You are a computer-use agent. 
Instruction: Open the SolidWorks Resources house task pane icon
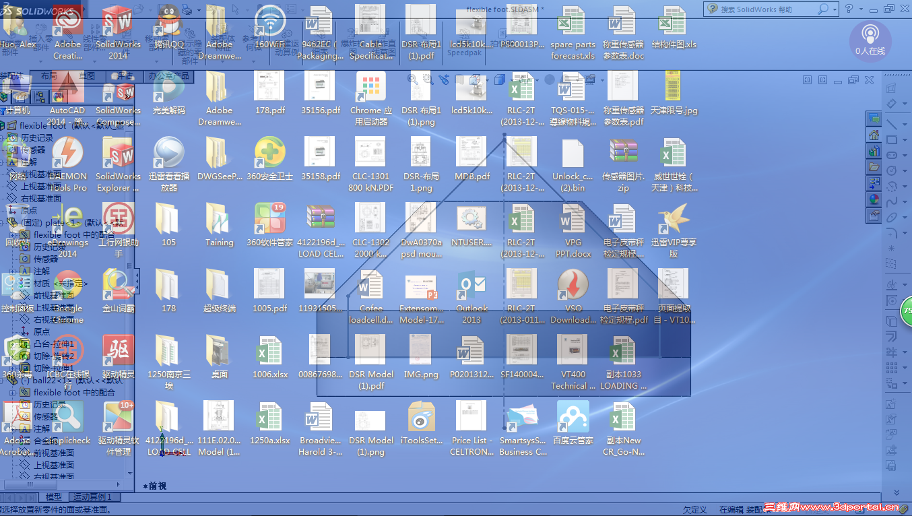pos(874,135)
